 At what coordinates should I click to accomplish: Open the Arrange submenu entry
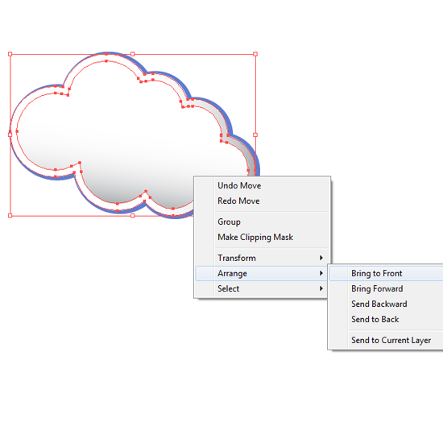pos(263,273)
